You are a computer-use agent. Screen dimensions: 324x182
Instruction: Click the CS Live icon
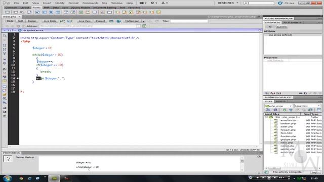click(x=280, y=3)
